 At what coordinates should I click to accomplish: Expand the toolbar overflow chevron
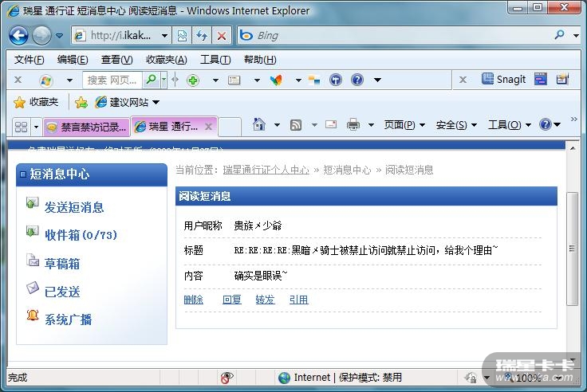[x=574, y=119]
